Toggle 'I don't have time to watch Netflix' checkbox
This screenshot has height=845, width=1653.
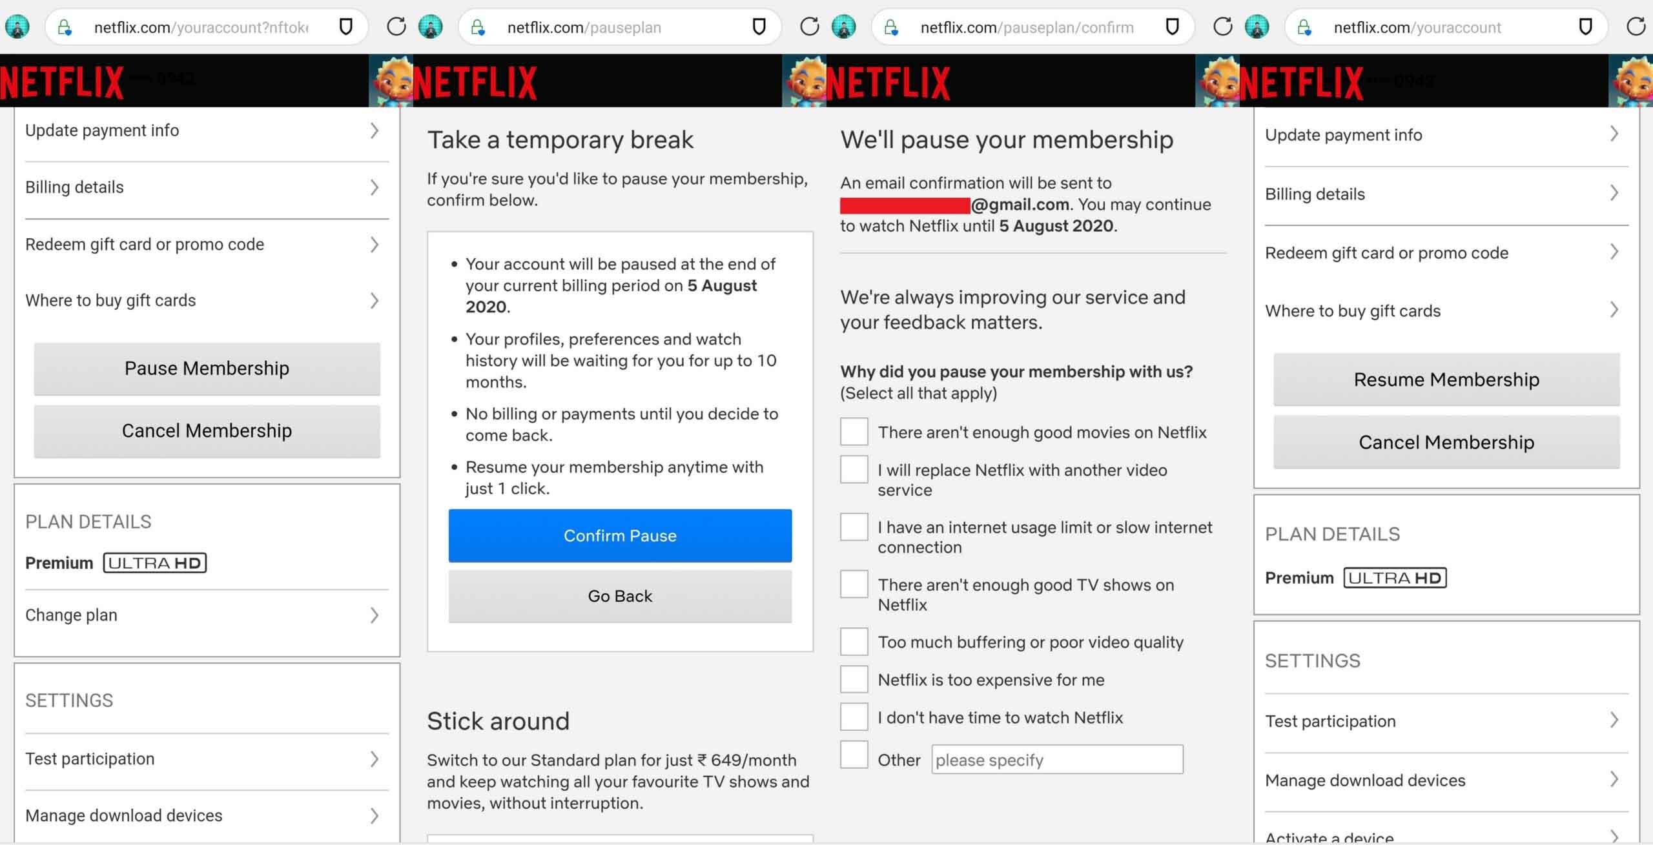[x=851, y=717]
